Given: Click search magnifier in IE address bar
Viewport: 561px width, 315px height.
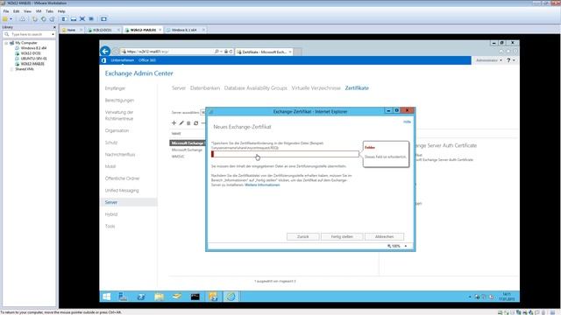Looking at the screenshot, I should [x=217, y=52].
